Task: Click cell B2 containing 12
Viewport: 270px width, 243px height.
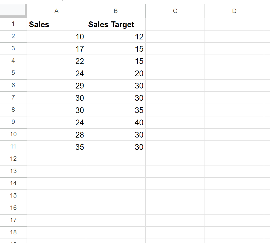Action: pyautogui.click(x=116, y=37)
